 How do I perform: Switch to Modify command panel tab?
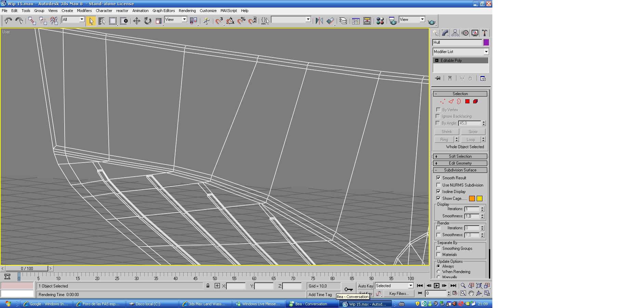(445, 33)
